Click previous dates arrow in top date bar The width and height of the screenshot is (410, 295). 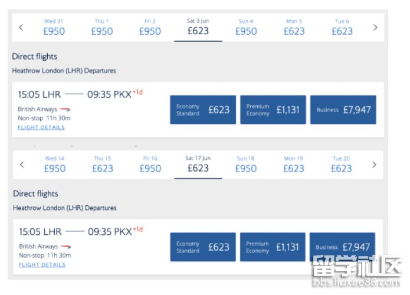coord(21,27)
